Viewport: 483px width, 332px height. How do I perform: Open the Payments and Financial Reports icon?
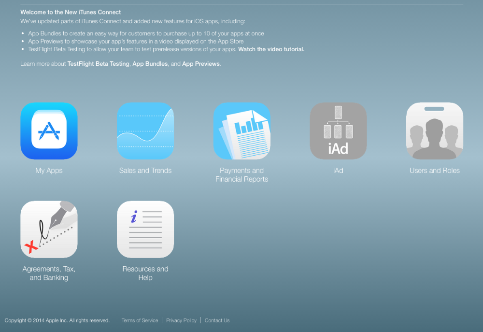[x=242, y=131]
